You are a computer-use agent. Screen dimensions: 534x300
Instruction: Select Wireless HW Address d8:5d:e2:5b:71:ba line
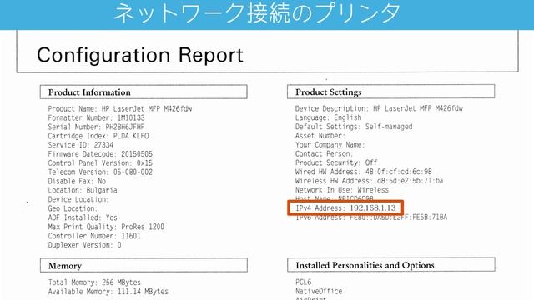point(369,181)
